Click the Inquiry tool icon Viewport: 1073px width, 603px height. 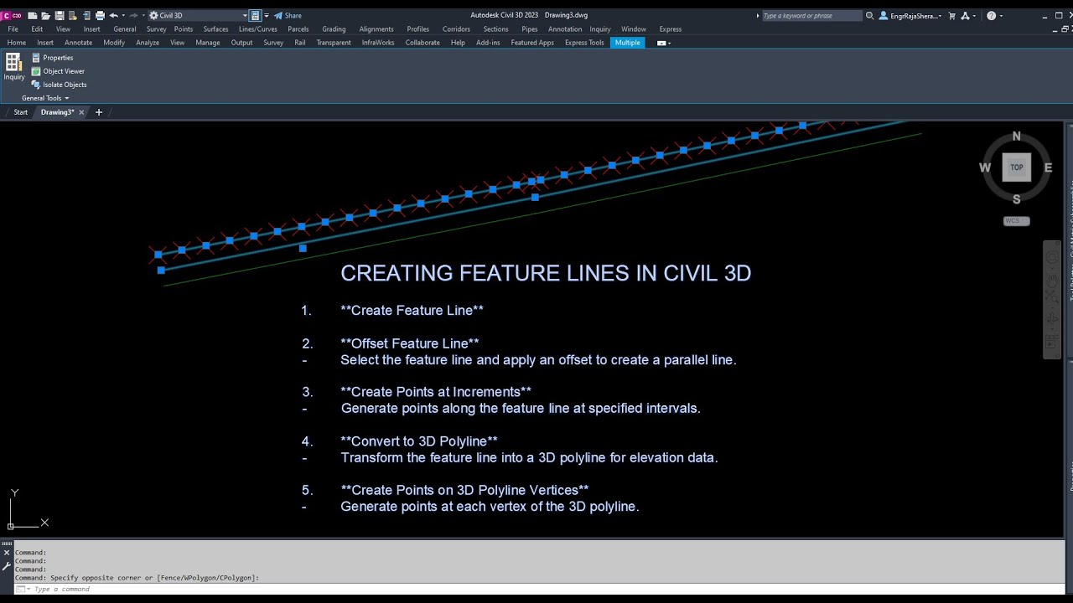[14, 67]
